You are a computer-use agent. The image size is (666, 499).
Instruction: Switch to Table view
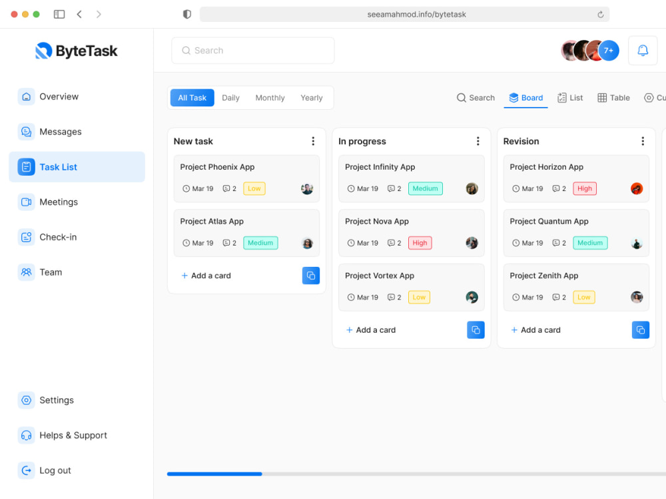coord(614,98)
